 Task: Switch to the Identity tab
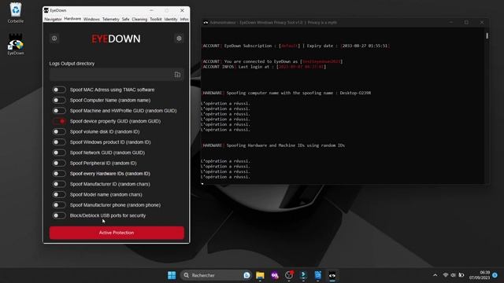tap(171, 19)
